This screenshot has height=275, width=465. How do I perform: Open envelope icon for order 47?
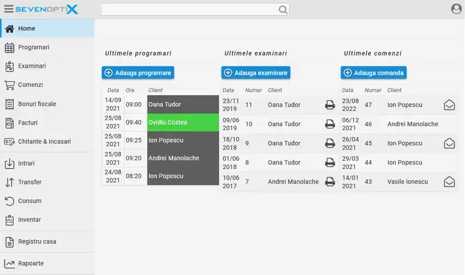click(x=449, y=105)
